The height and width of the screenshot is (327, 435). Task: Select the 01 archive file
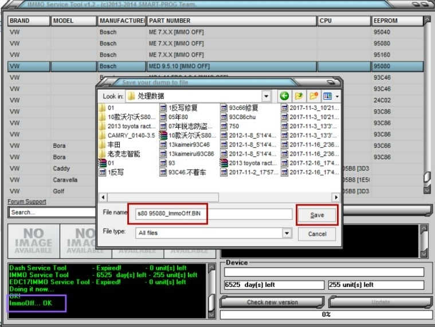(x=107, y=163)
